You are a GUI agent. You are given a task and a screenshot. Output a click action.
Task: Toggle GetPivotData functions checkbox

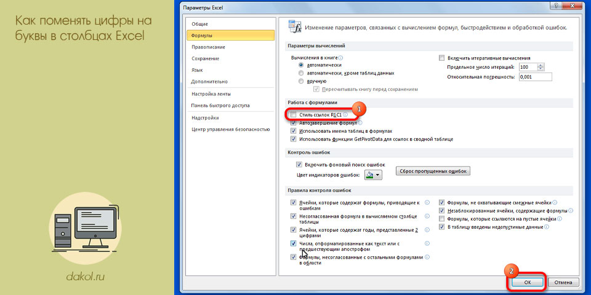294,140
